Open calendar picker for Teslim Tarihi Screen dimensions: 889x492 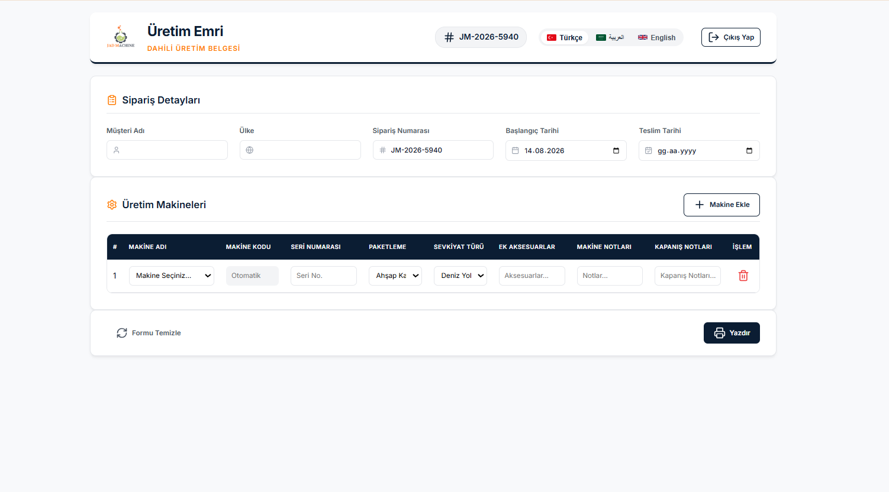pos(749,151)
